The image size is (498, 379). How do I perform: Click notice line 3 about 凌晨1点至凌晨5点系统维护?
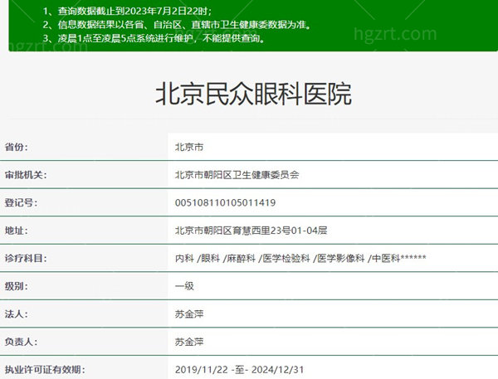(x=154, y=38)
